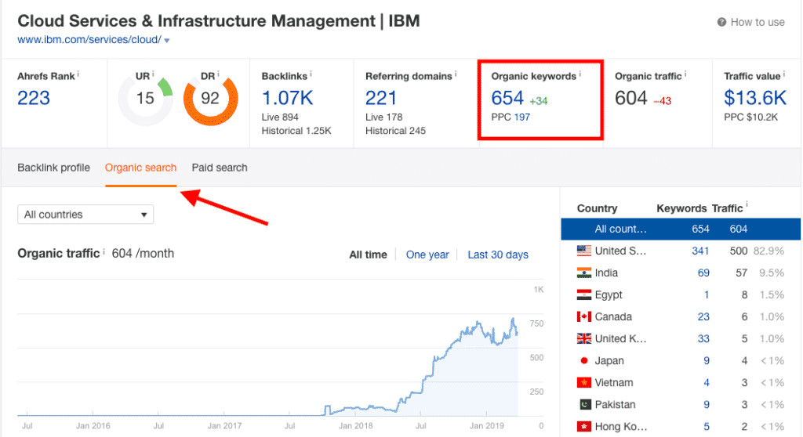
Task: Open the All countries dropdown
Action: (x=85, y=215)
